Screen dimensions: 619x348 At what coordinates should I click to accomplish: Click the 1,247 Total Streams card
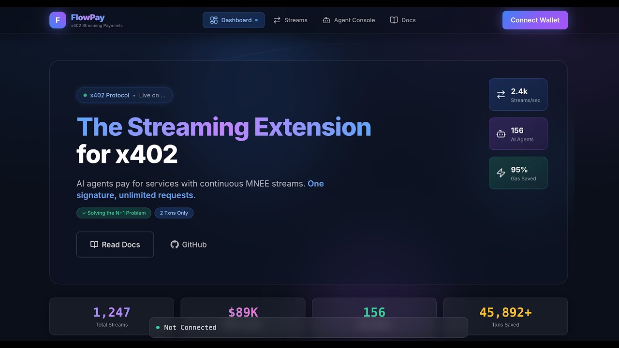pos(112,317)
